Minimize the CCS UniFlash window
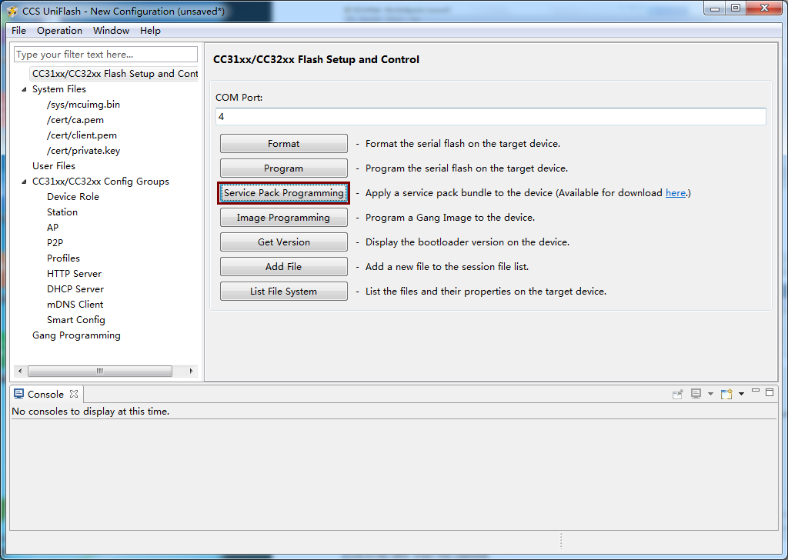The height and width of the screenshot is (560, 788). tap(715, 8)
